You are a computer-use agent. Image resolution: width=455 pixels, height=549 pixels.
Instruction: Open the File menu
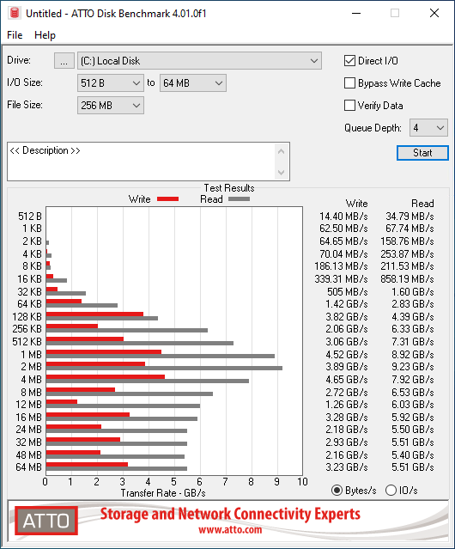point(15,35)
